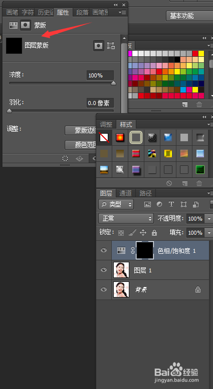Apply the no-style (red slash) preset
The image size is (213, 389).
[x=104, y=137]
